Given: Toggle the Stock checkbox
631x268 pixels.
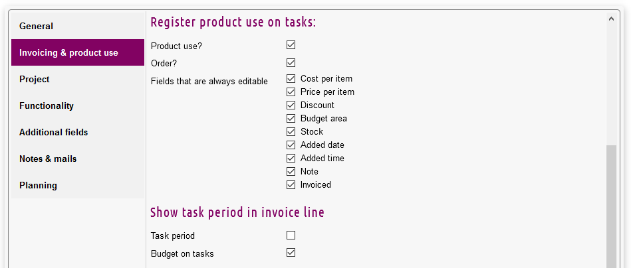Looking at the screenshot, I should point(291,131).
